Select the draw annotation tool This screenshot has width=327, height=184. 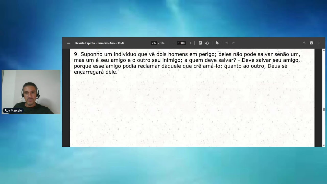pyautogui.click(x=217, y=43)
